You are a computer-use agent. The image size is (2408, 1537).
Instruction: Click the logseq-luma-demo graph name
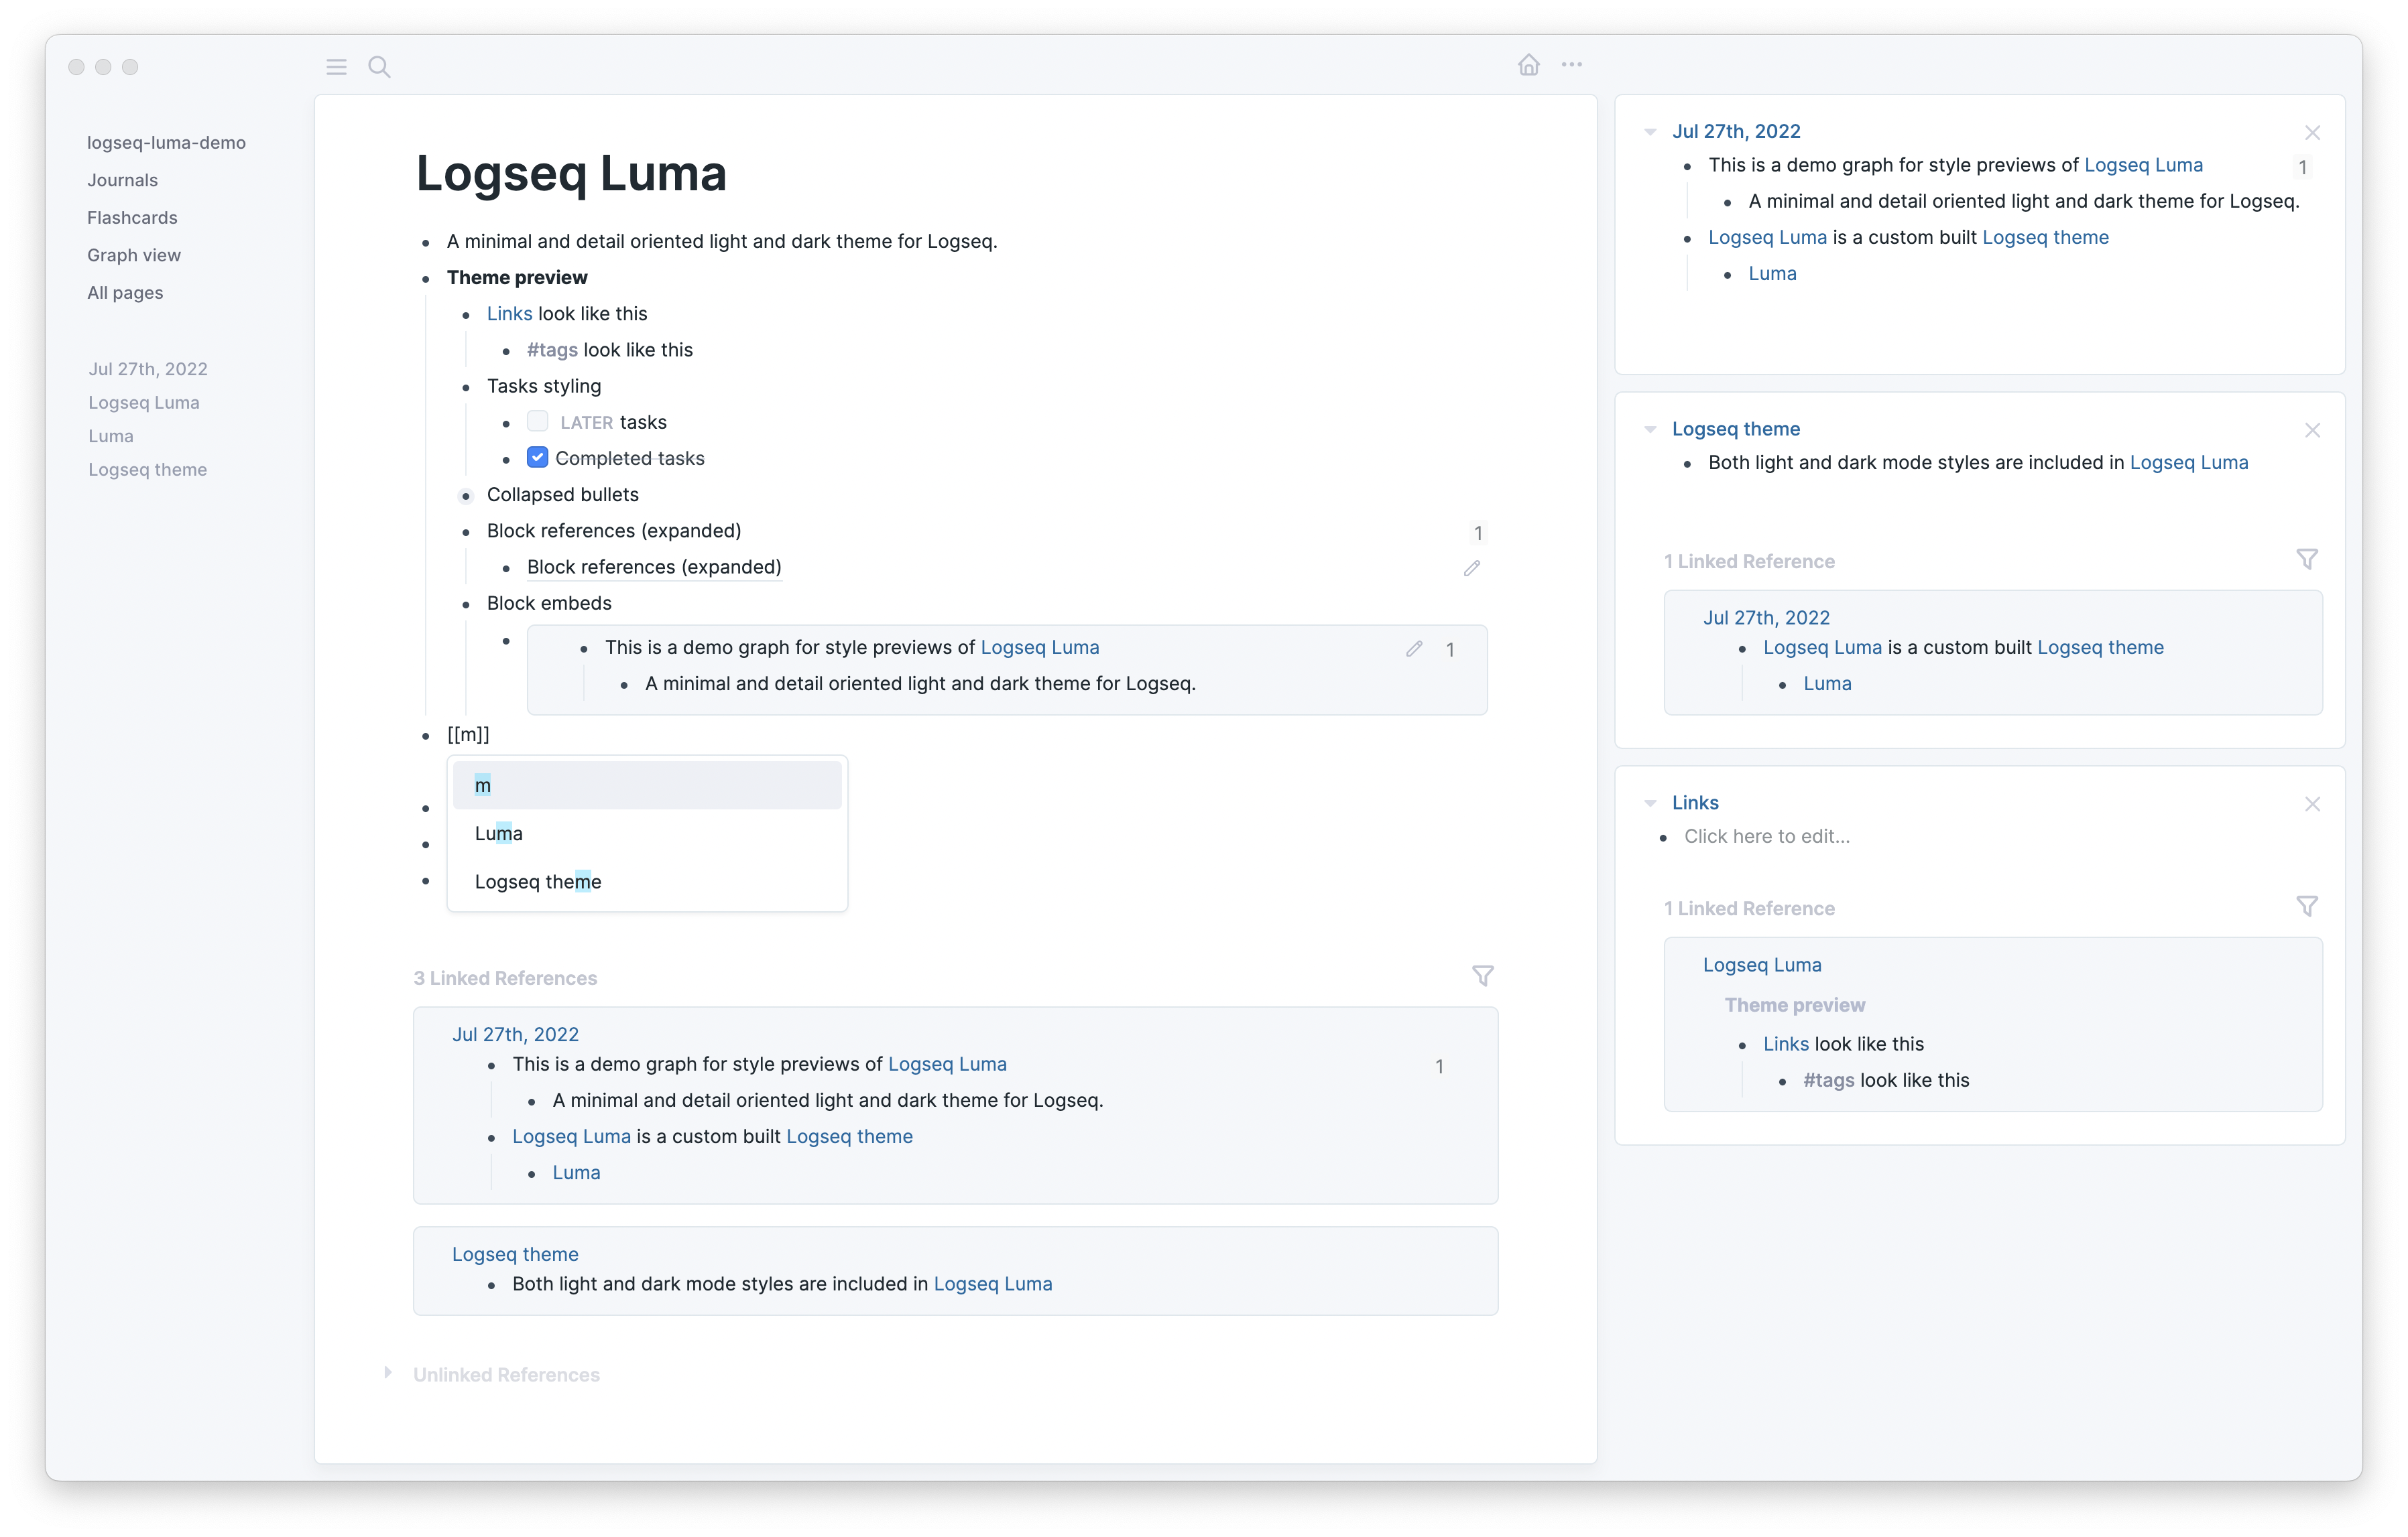(166, 143)
